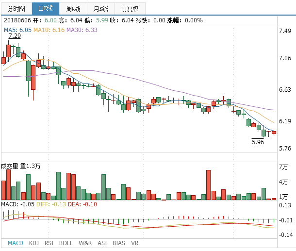Screen dimensions: 296x251
Task: Click the 1万 volume axis label
Action: coord(283,197)
